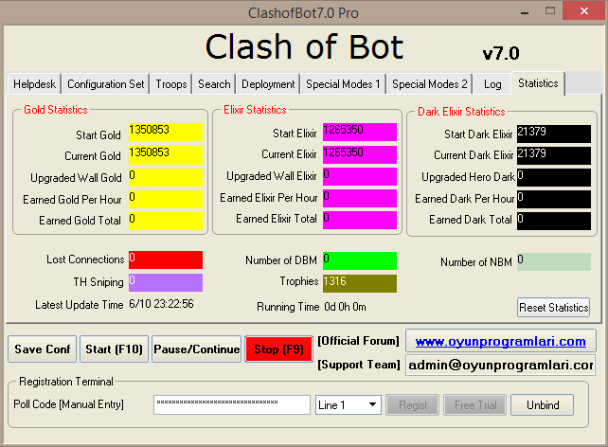
Task: Open Special Modes 1 tab
Action: pos(343,84)
